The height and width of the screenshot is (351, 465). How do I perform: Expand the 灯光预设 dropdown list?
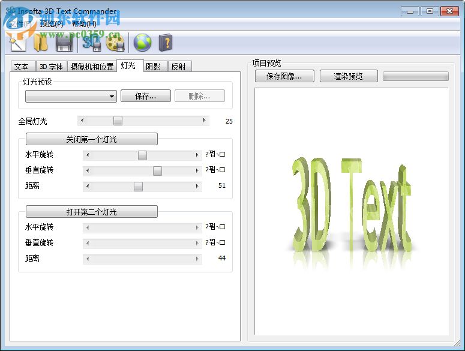point(71,97)
